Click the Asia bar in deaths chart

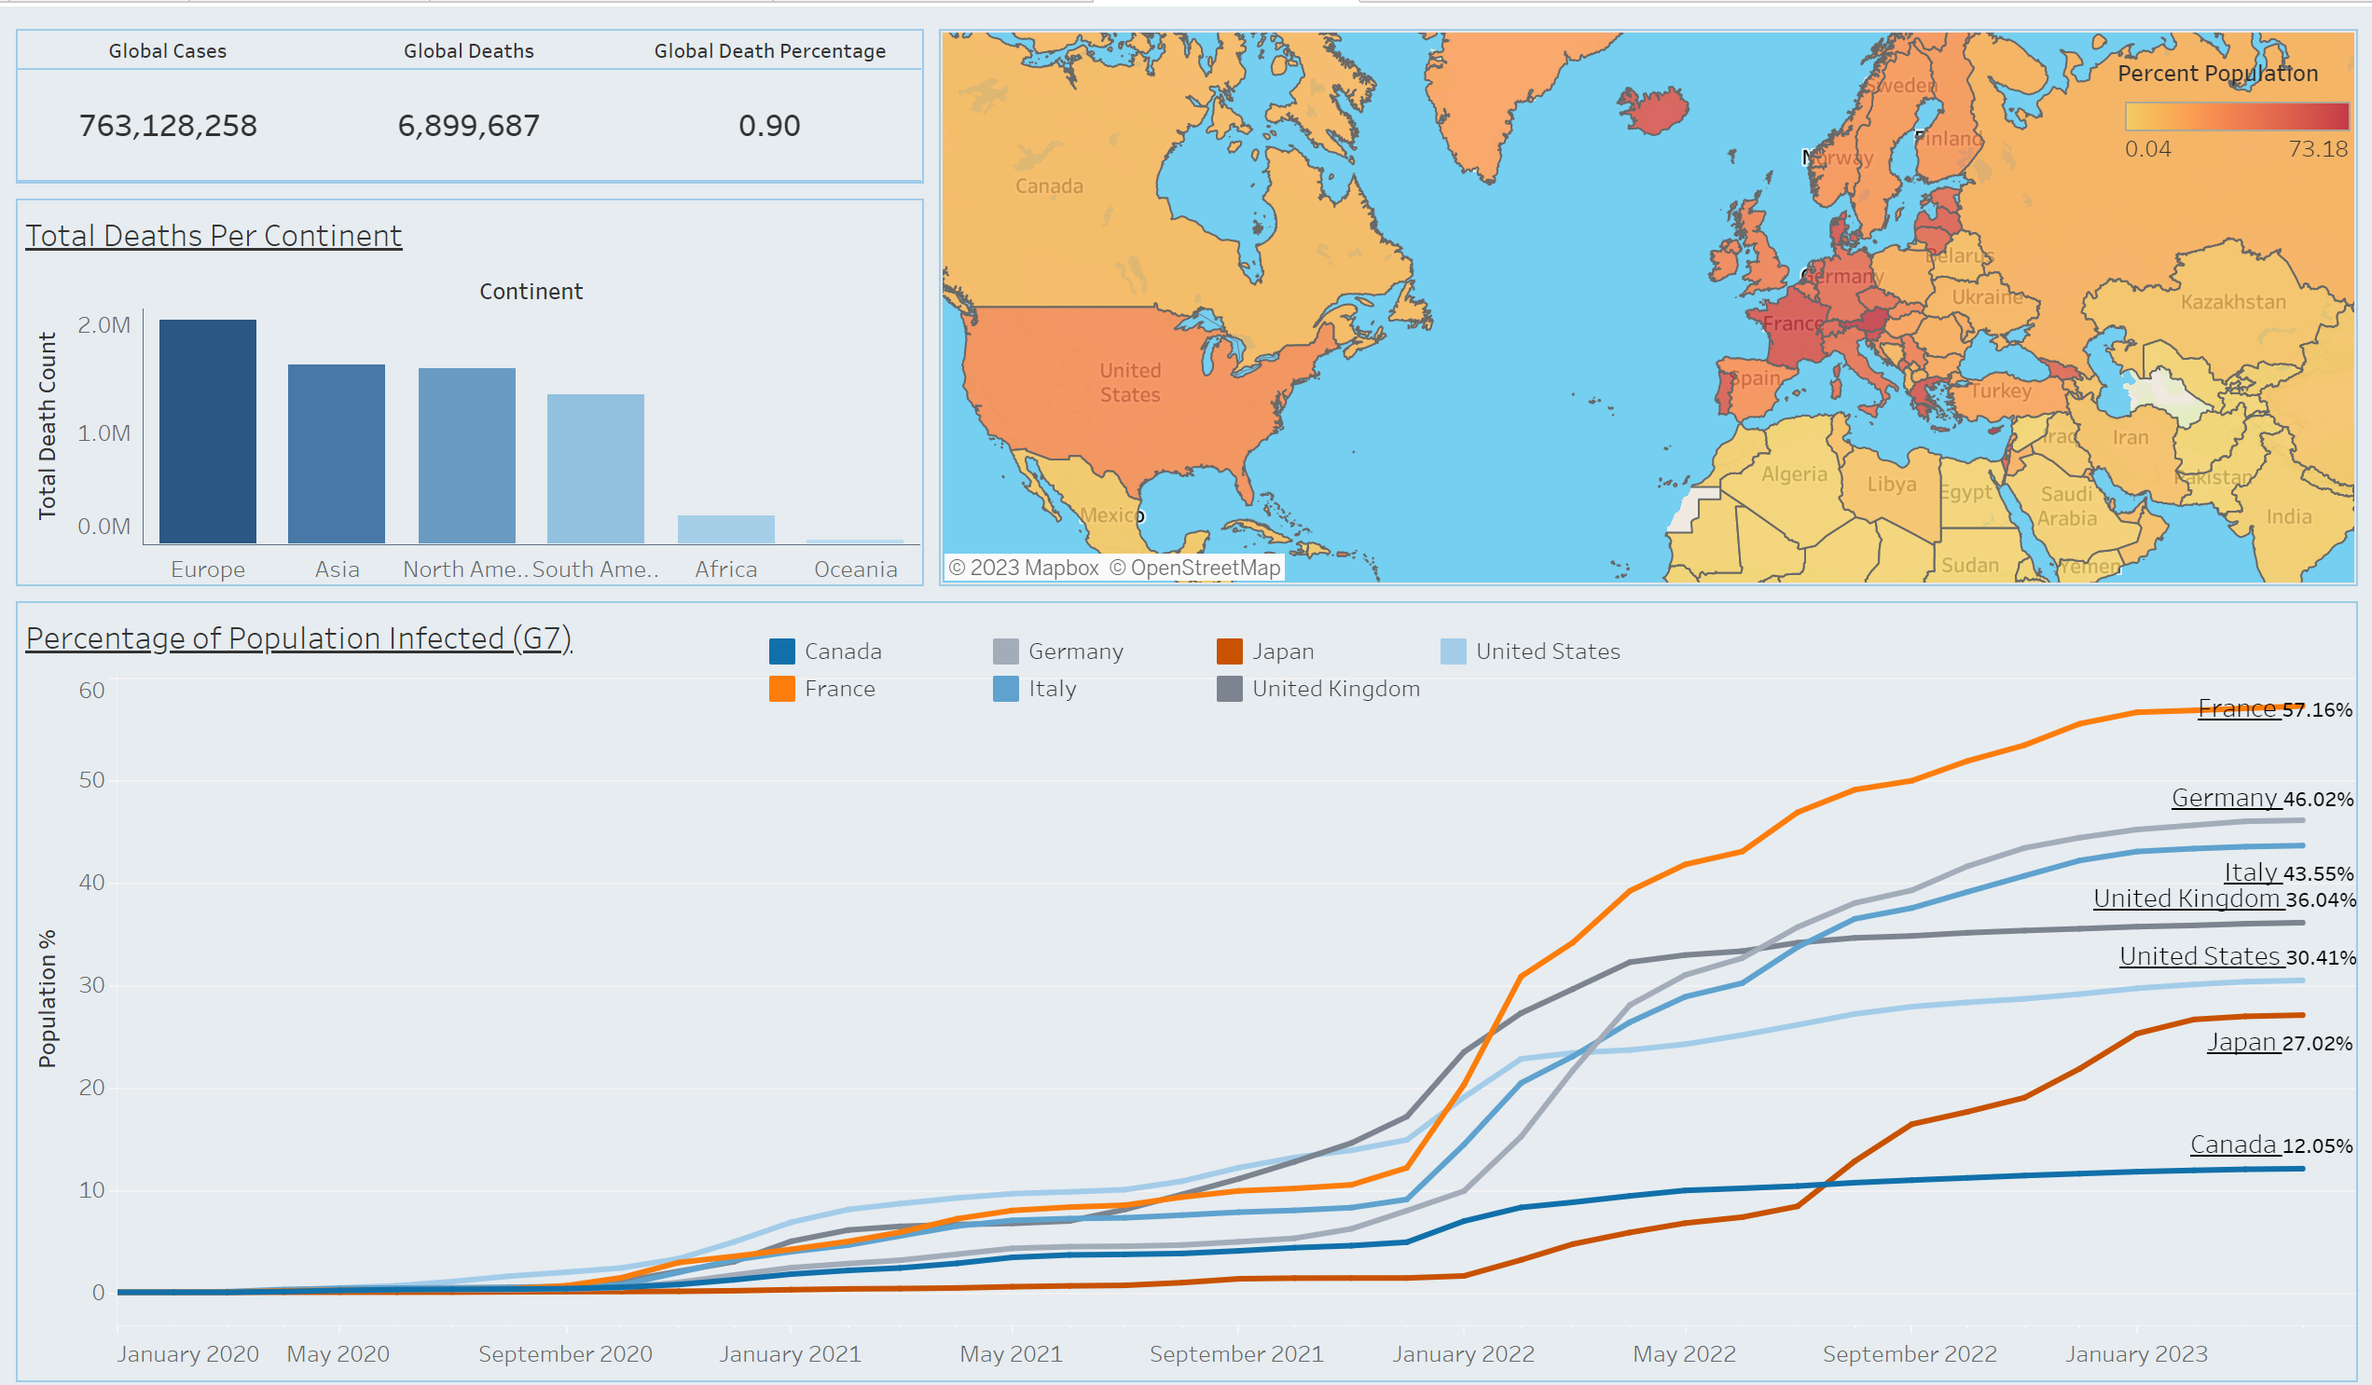click(x=336, y=454)
